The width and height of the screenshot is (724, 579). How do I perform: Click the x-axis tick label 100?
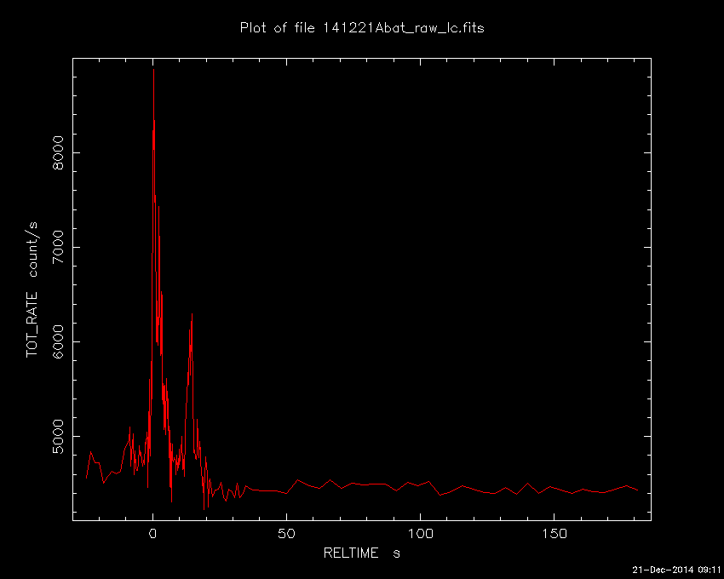[x=420, y=534]
